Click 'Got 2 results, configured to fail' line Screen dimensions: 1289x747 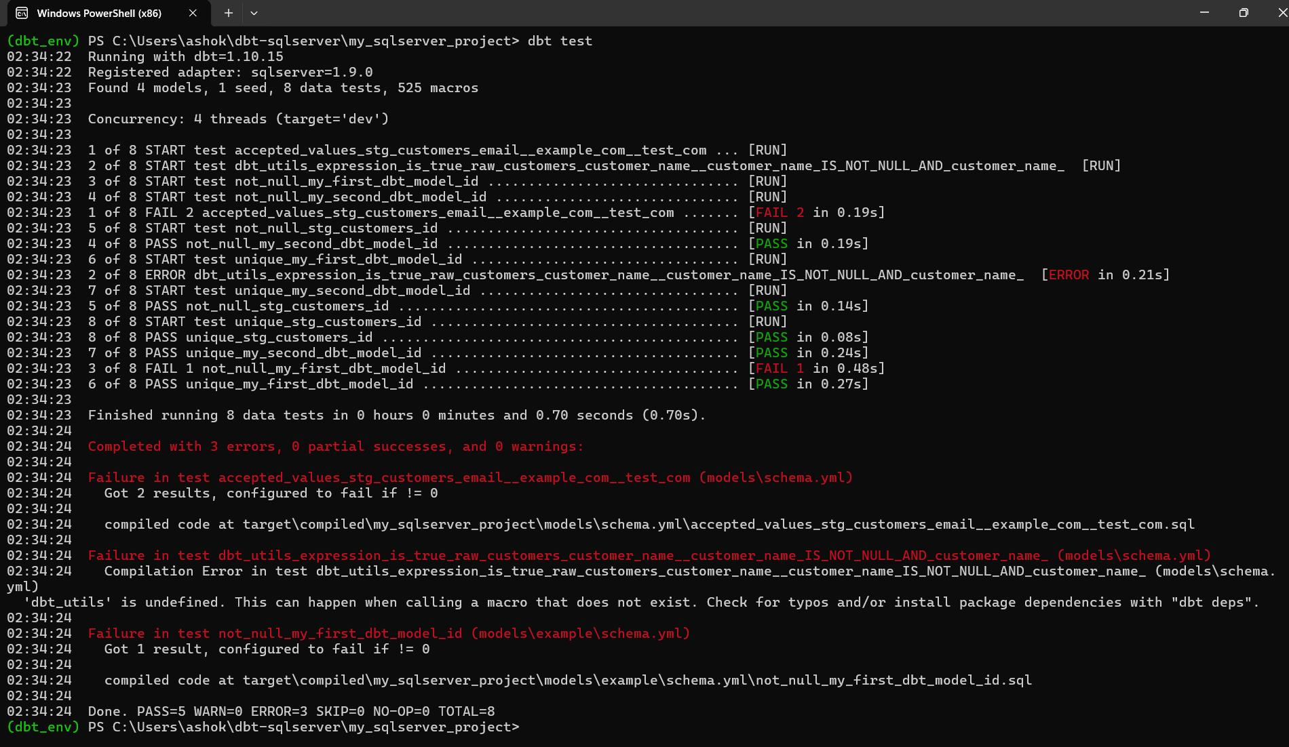(271, 493)
